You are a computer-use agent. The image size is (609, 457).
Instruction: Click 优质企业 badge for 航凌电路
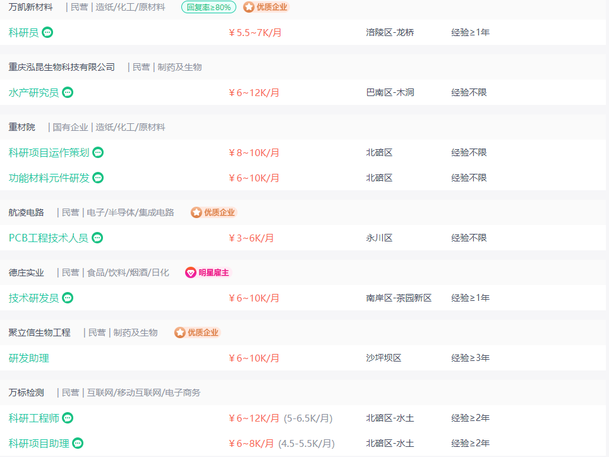point(214,212)
